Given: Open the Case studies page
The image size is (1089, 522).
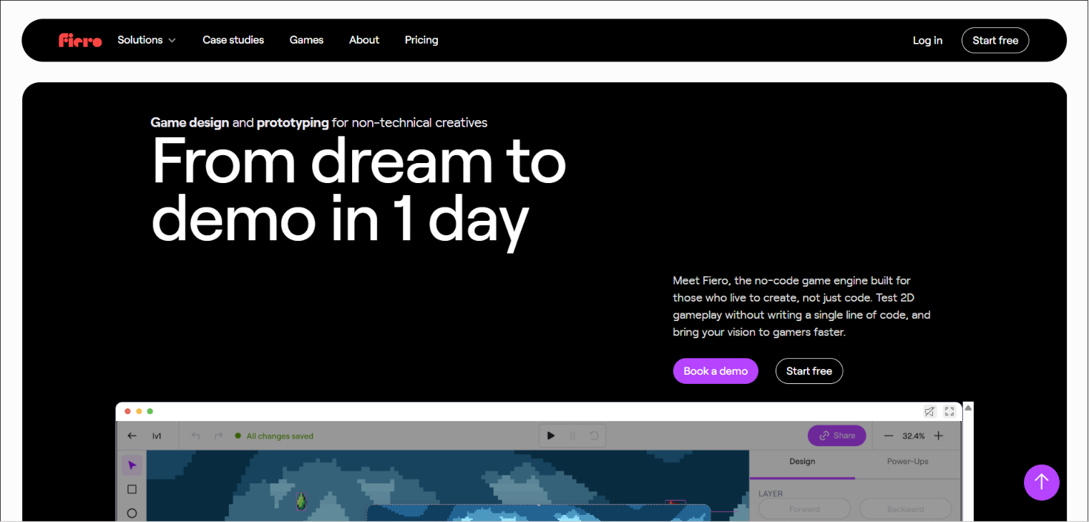Looking at the screenshot, I should pyautogui.click(x=233, y=40).
